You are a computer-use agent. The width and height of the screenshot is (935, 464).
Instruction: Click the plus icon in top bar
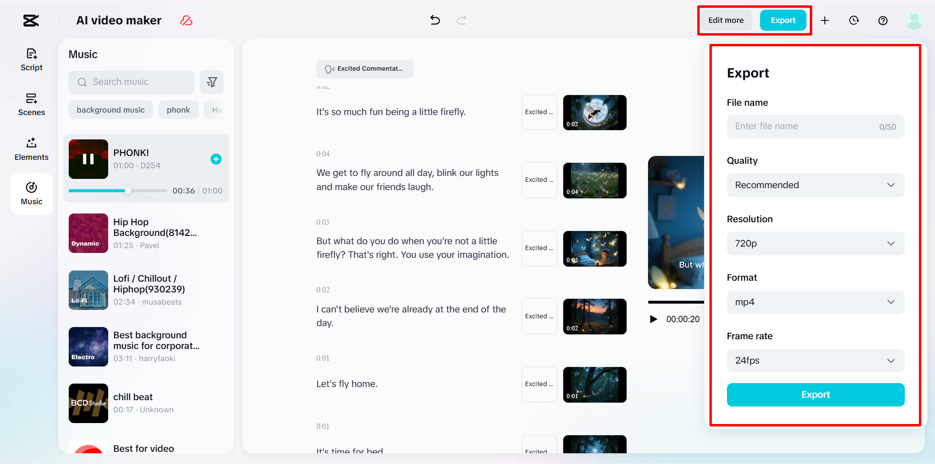825,20
